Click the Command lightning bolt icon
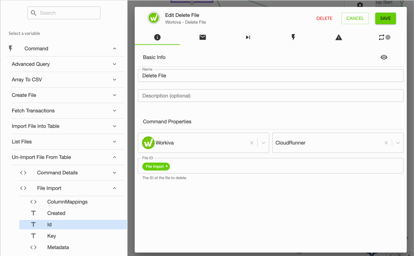This screenshot has width=414, height=256. [x=11, y=48]
